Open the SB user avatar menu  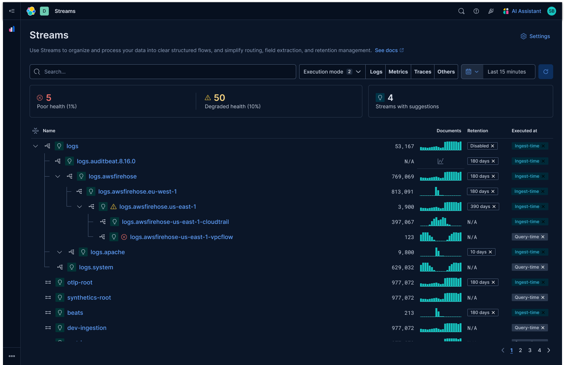tap(552, 11)
